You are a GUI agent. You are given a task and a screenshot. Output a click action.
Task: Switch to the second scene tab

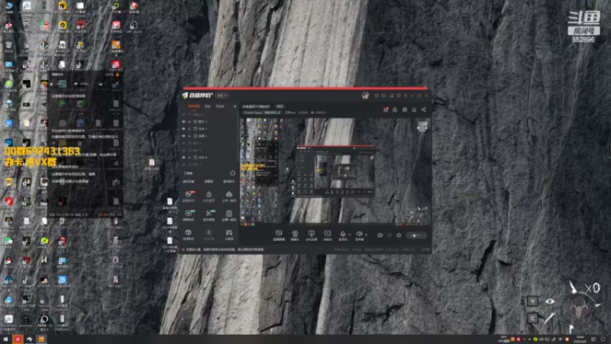[208, 106]
